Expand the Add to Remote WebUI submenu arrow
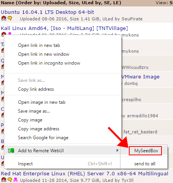173x183 pixels. click(x=117, y=150)
